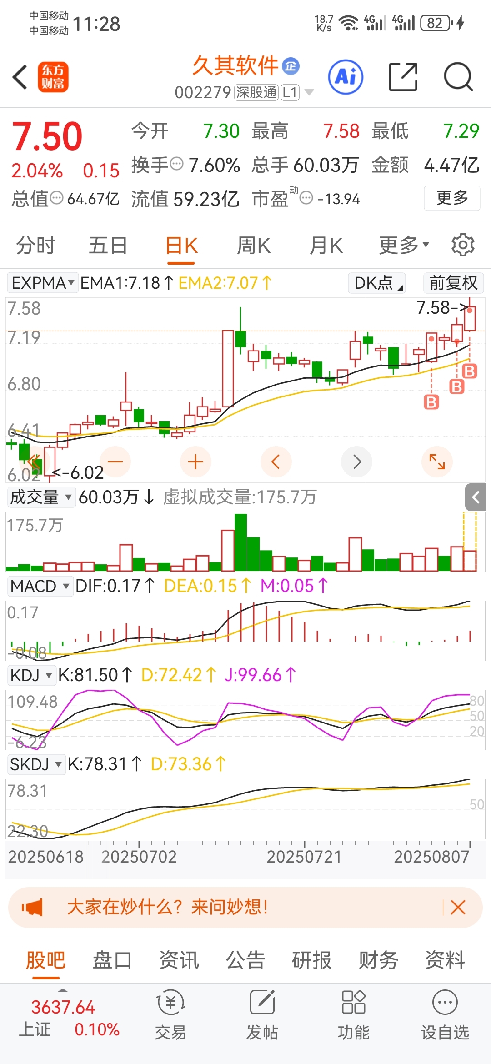Tap the L1 level tag
This screenshot has height=1064, width=491.
(x=290, y=93)
